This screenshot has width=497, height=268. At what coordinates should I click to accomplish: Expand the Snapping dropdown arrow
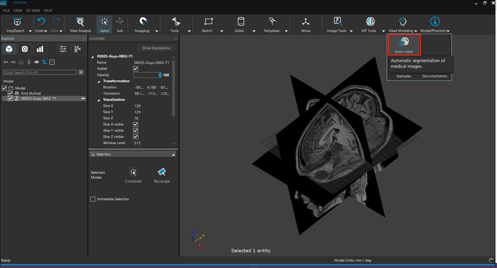157,31
